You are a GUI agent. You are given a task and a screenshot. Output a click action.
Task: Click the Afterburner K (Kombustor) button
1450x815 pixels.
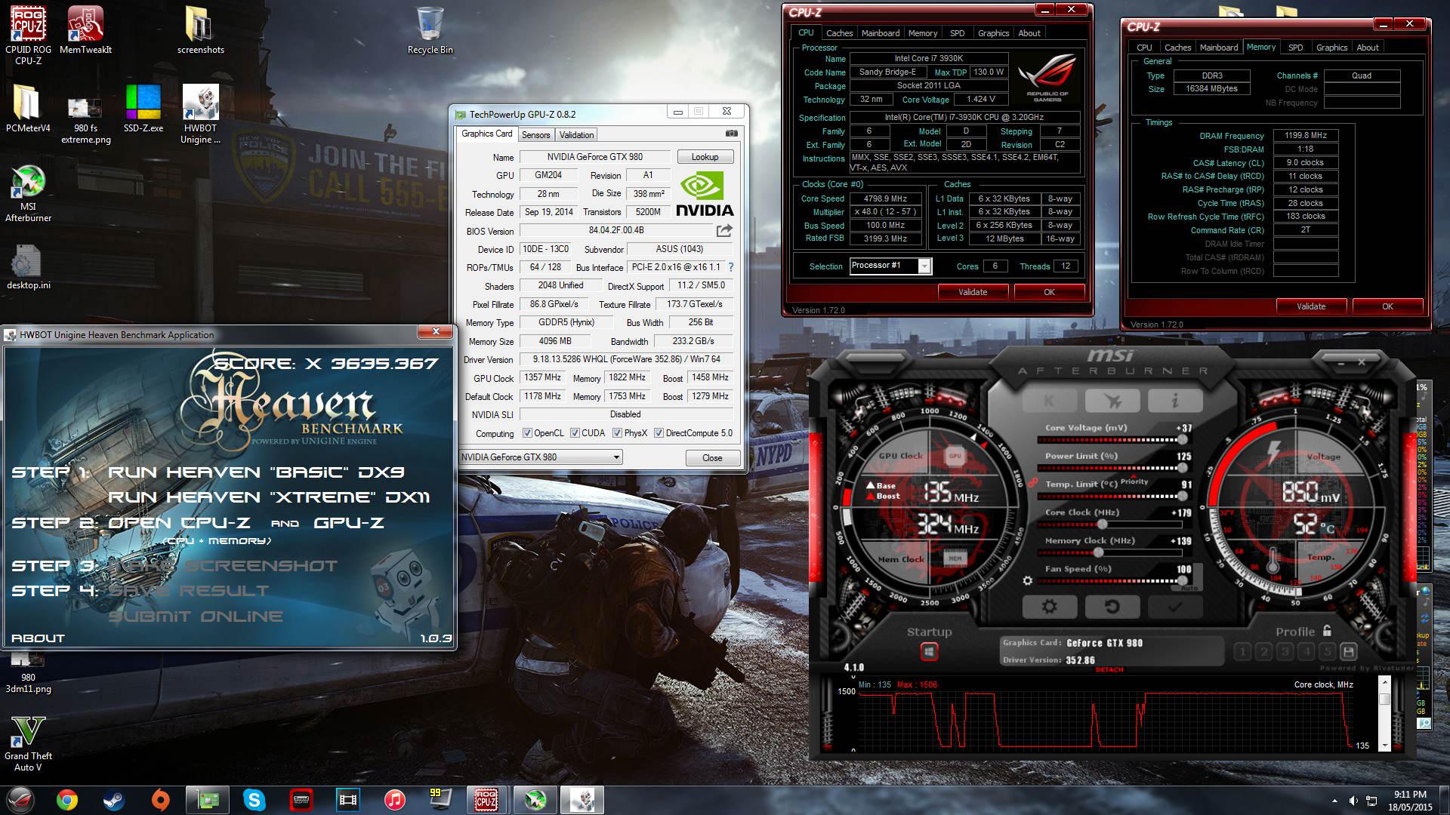coord(1049,401)
